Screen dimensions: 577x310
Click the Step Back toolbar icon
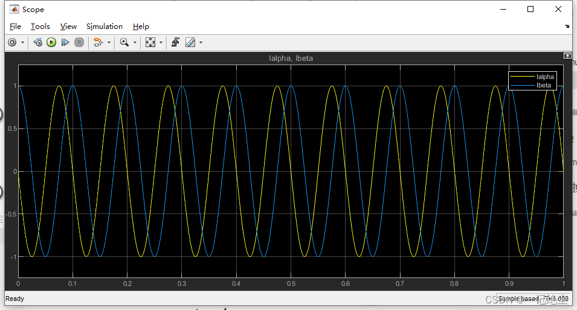click(x=37, y=43)
